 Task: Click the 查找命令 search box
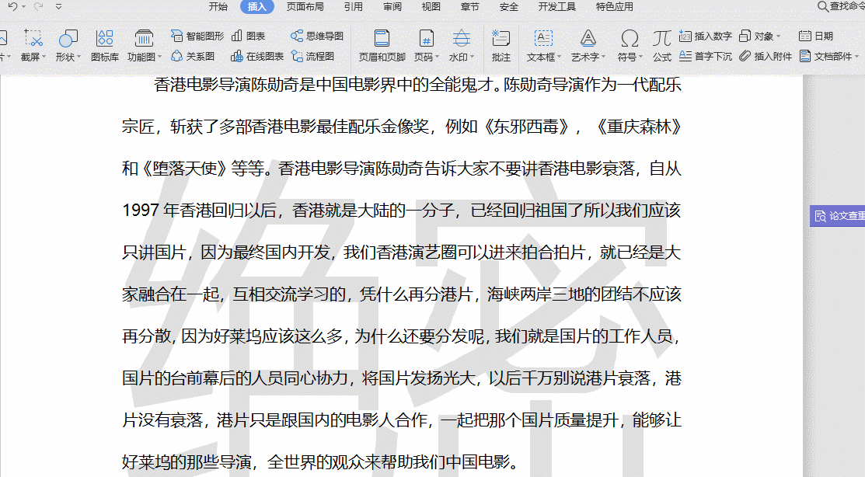840,7
